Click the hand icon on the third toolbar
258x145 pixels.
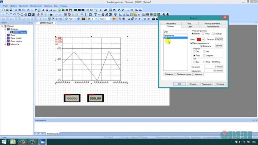click(89, 19)
